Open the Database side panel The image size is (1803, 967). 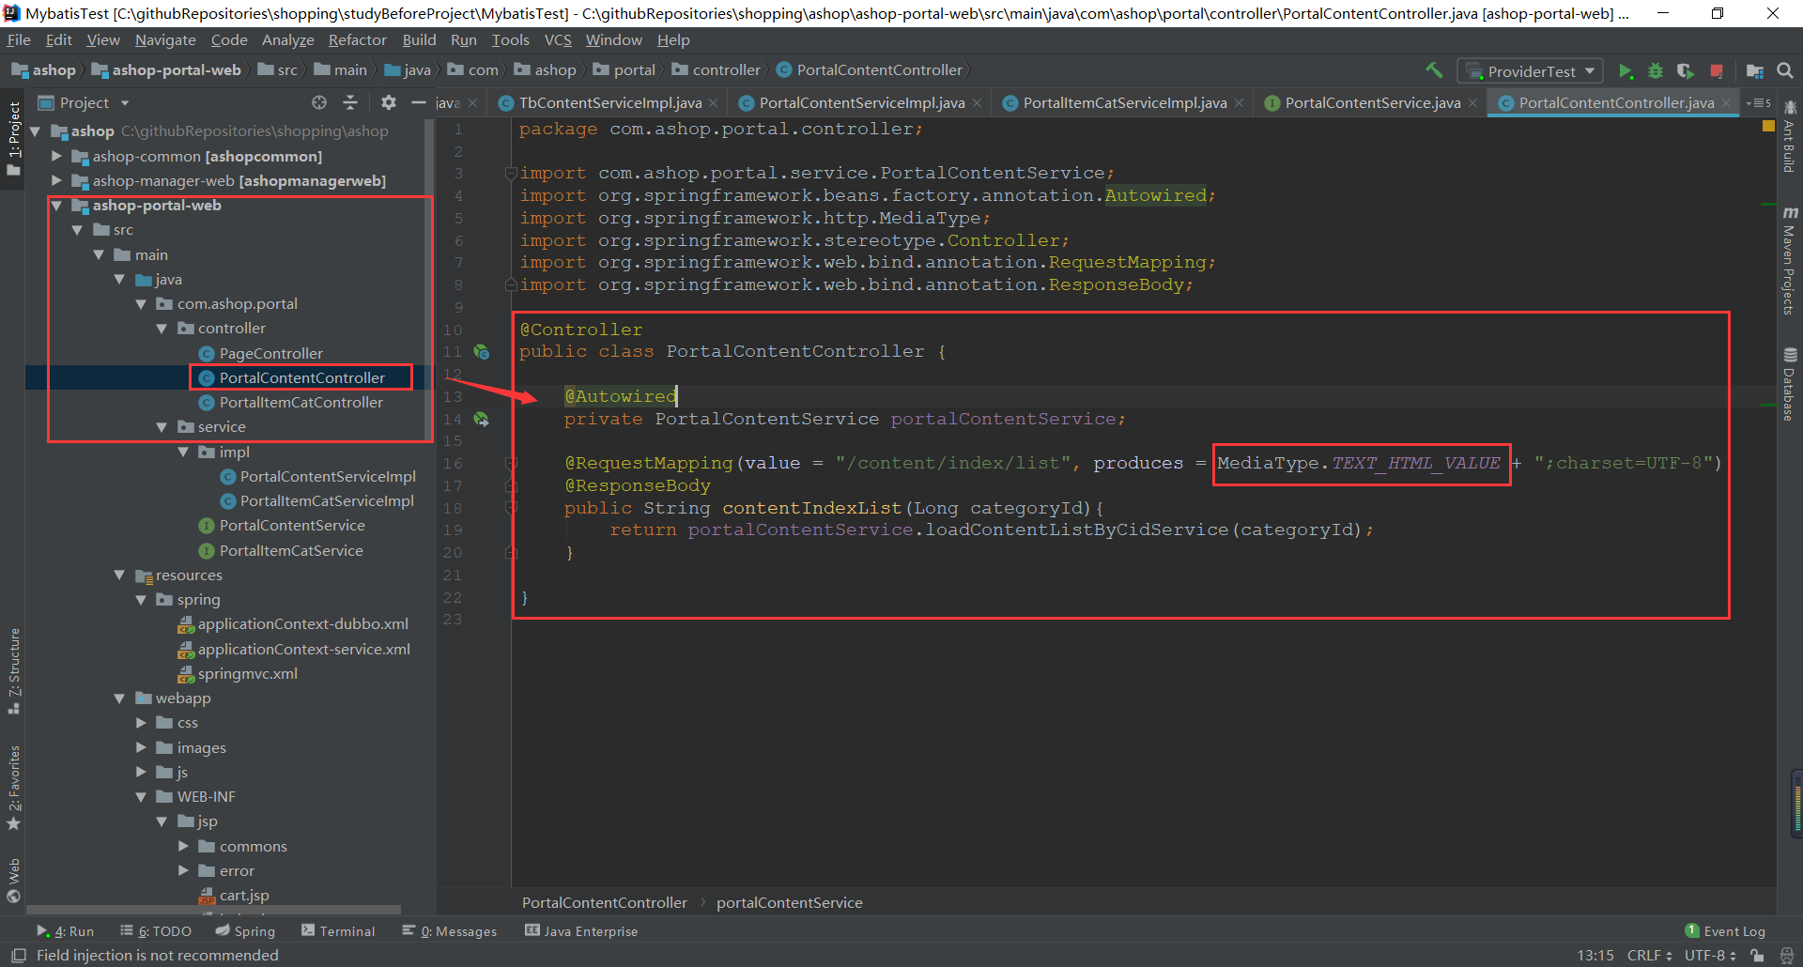point(1790,384)
